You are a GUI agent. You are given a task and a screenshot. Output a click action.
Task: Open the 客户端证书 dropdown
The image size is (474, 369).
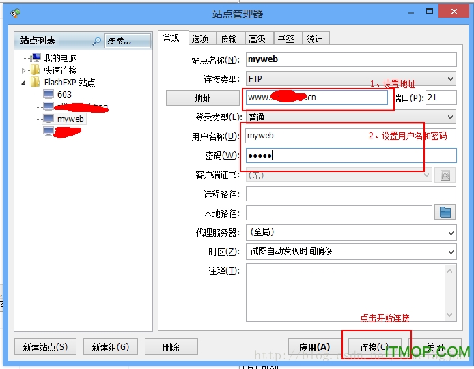pos(427,175)
